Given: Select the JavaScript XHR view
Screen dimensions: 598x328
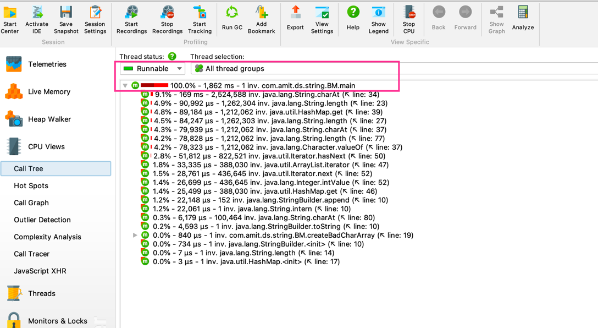Looking at the screenshot, I should (40, 271).
